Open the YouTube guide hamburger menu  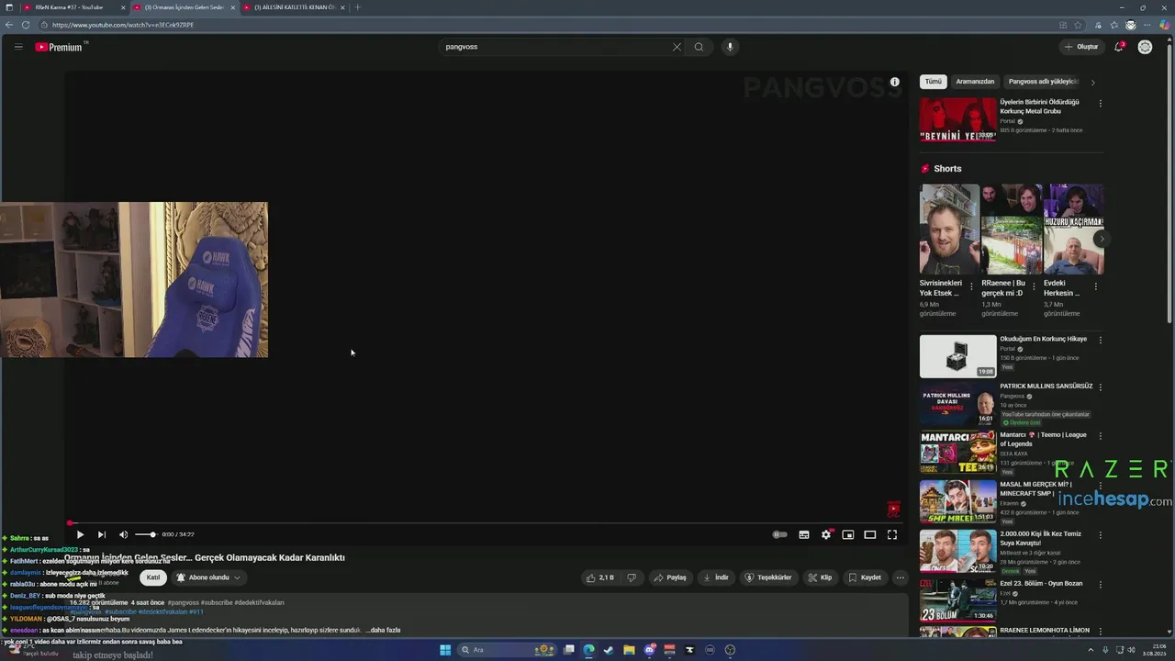click(x=17, y=47)
